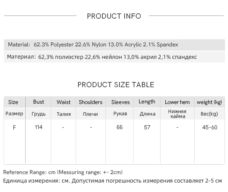228x192 pixels.
Task: Select the weight (kg) column header
Action: [209, 102]
